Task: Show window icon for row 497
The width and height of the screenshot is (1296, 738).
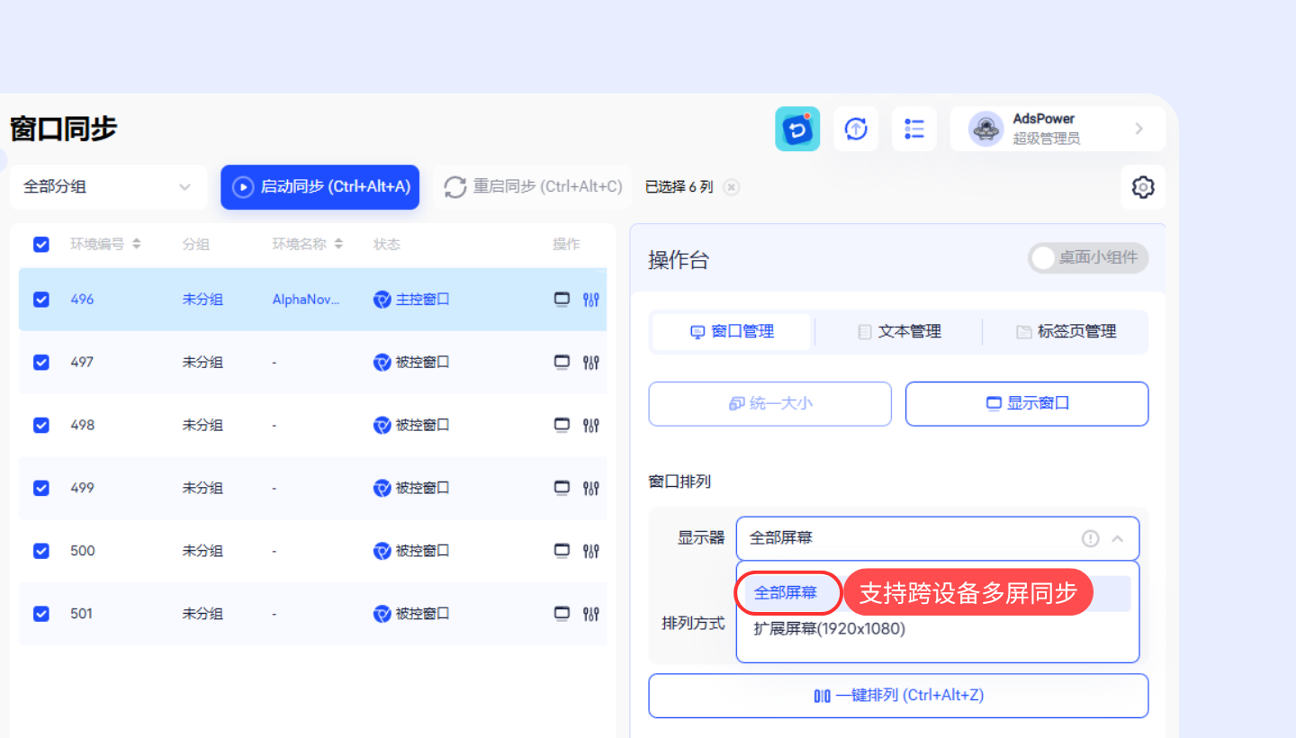Action: 562,362
